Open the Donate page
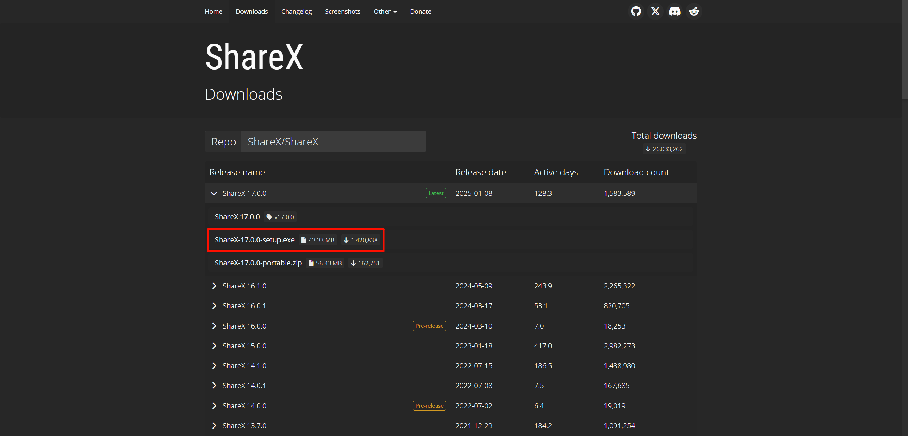 click(x=420, y=11)
